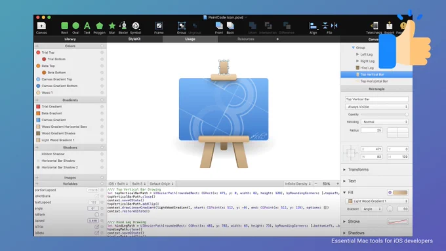The height and width of the screenshot is (251, 446).
Task: Apply the Intersection boolean operation
Action: tap(268, 28)
